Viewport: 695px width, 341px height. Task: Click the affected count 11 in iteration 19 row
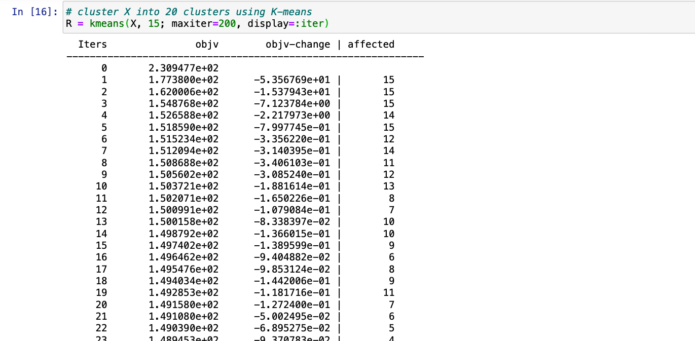pyautogui.click(x=389, y=293)
